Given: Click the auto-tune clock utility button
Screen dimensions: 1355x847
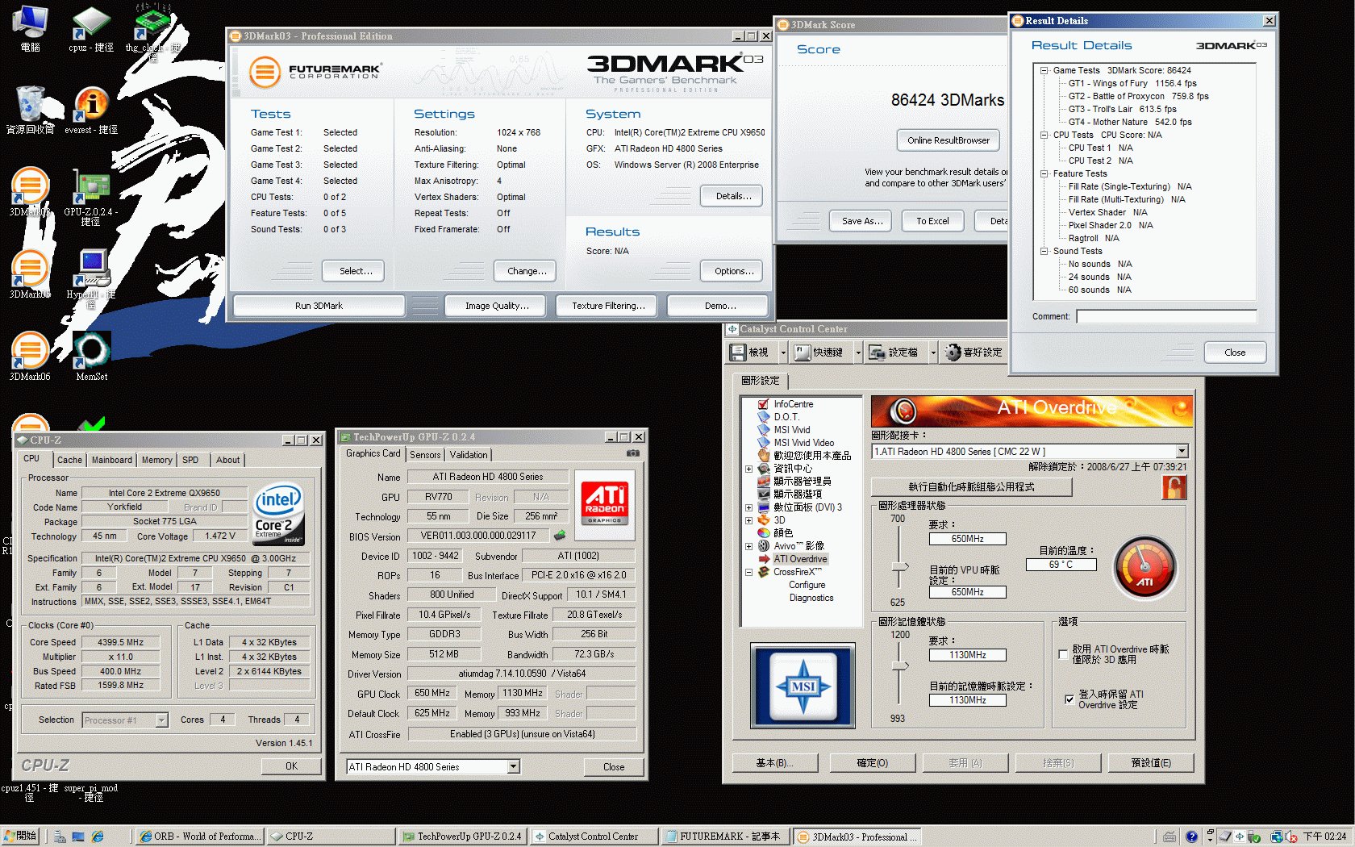Looking at the screenshot, I should (971, 487).
